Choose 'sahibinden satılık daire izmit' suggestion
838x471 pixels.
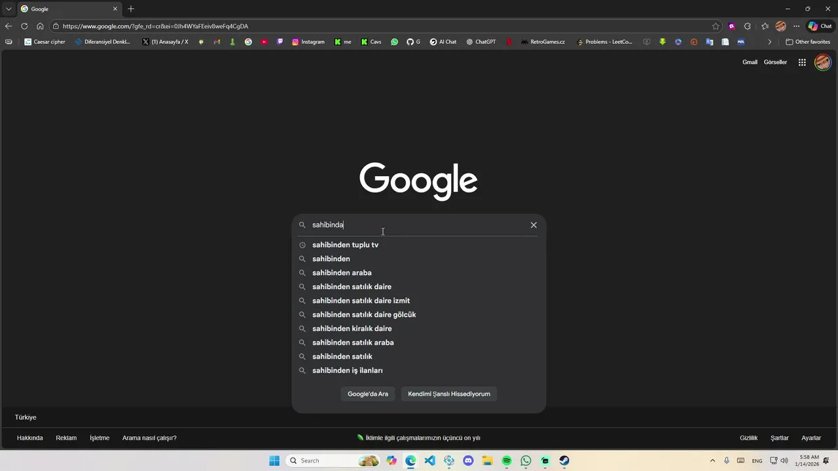[419, 301]
